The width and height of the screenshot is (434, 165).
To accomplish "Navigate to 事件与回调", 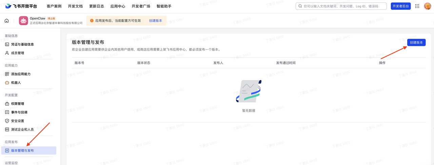I will tap(19, 112).
